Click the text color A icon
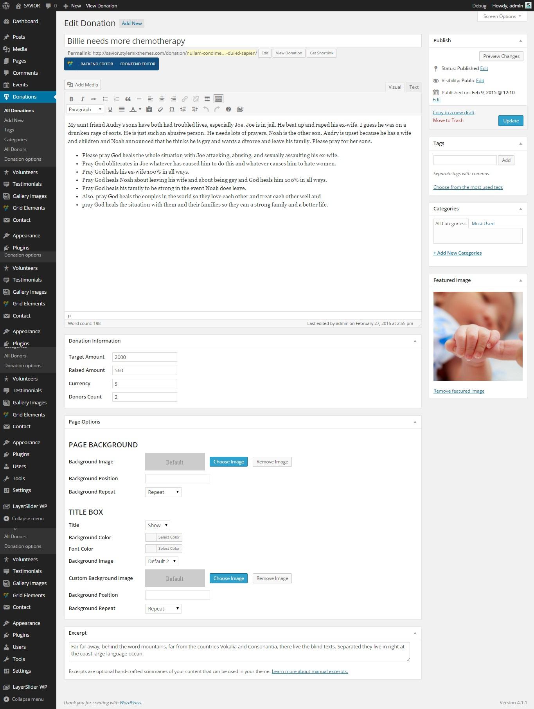Viewport: 534px width, 709px height. [x=133, y=109]
